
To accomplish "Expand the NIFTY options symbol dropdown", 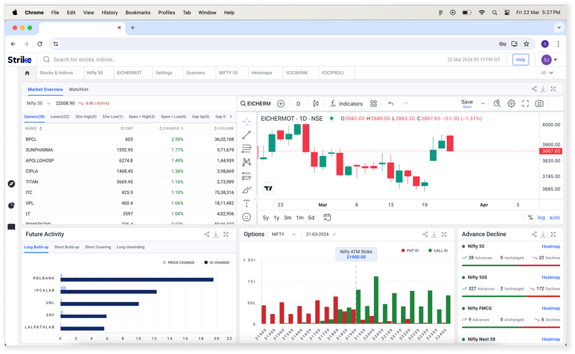I will 284,234.
